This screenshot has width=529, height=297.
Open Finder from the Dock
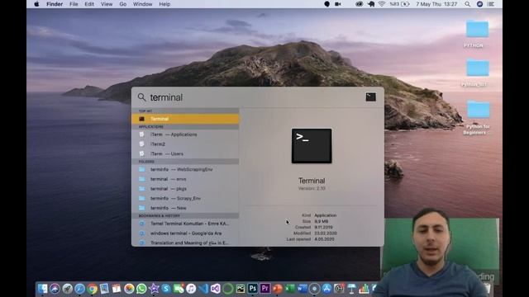pos(42,289)
